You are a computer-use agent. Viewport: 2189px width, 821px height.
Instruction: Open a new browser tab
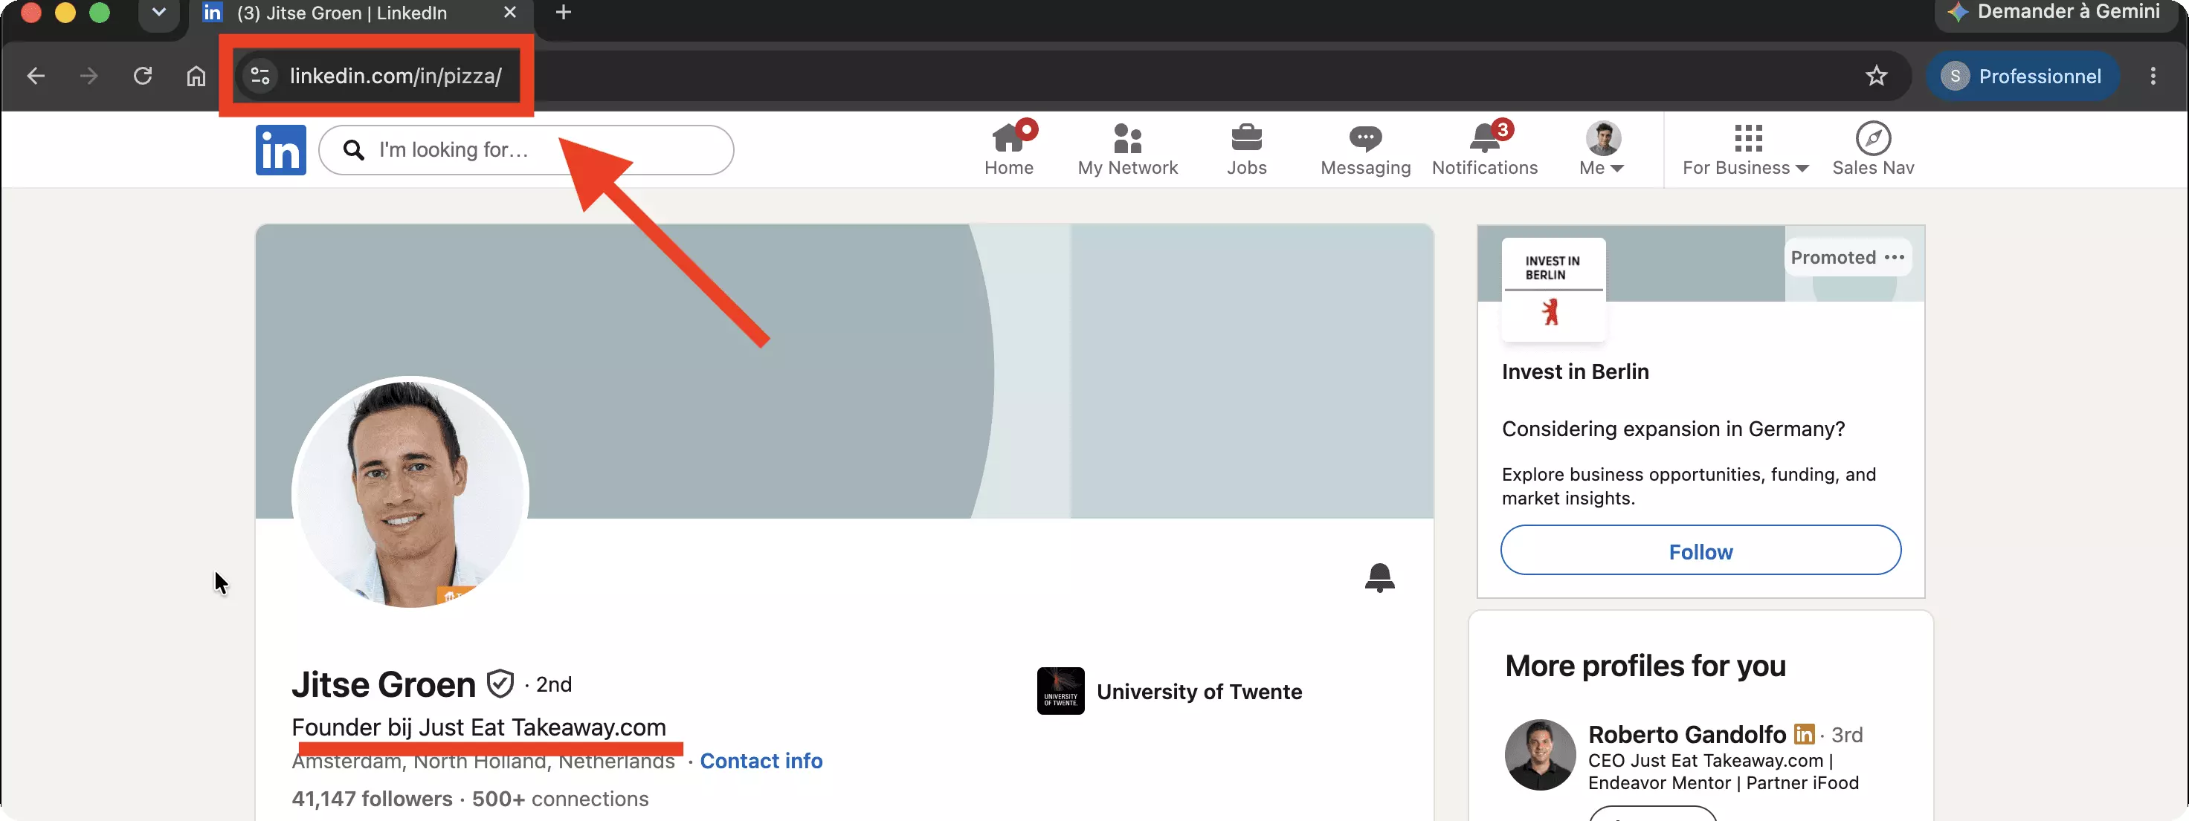coord(564,13)
